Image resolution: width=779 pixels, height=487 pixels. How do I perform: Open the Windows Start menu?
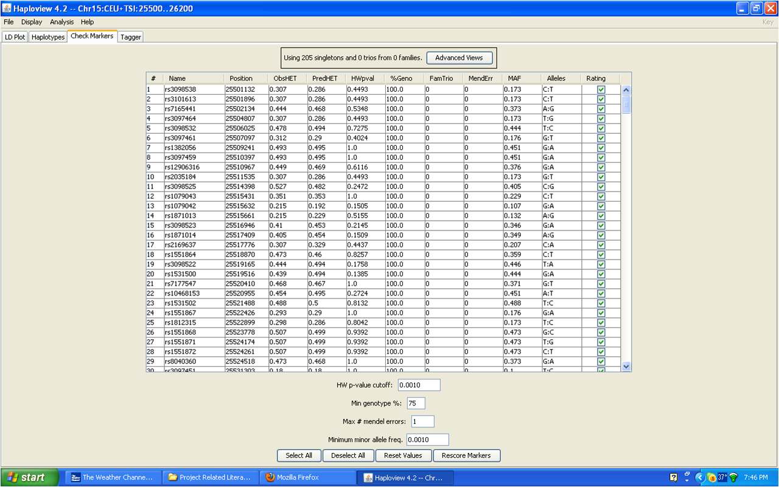point(29,477)
